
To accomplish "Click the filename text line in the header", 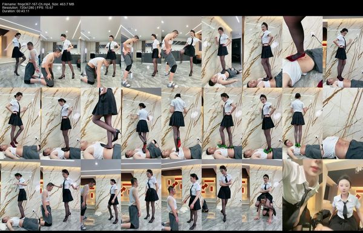I will coord(38,4).
